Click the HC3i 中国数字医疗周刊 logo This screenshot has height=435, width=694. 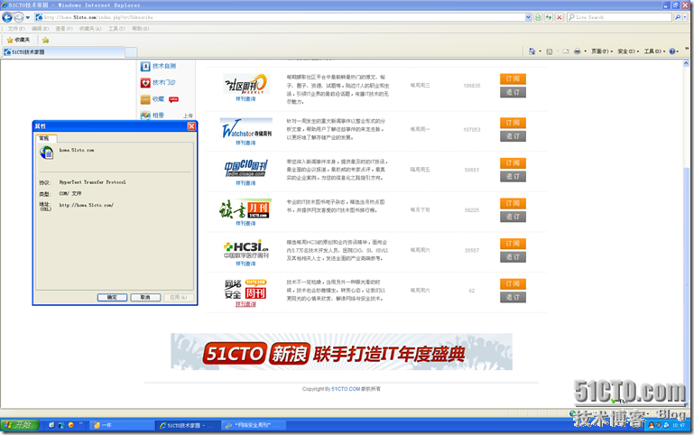click(246, 250)
